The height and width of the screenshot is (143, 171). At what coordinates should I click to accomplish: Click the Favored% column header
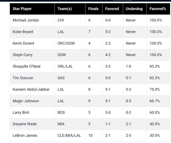pyautogui.click(x=158, y=9)
